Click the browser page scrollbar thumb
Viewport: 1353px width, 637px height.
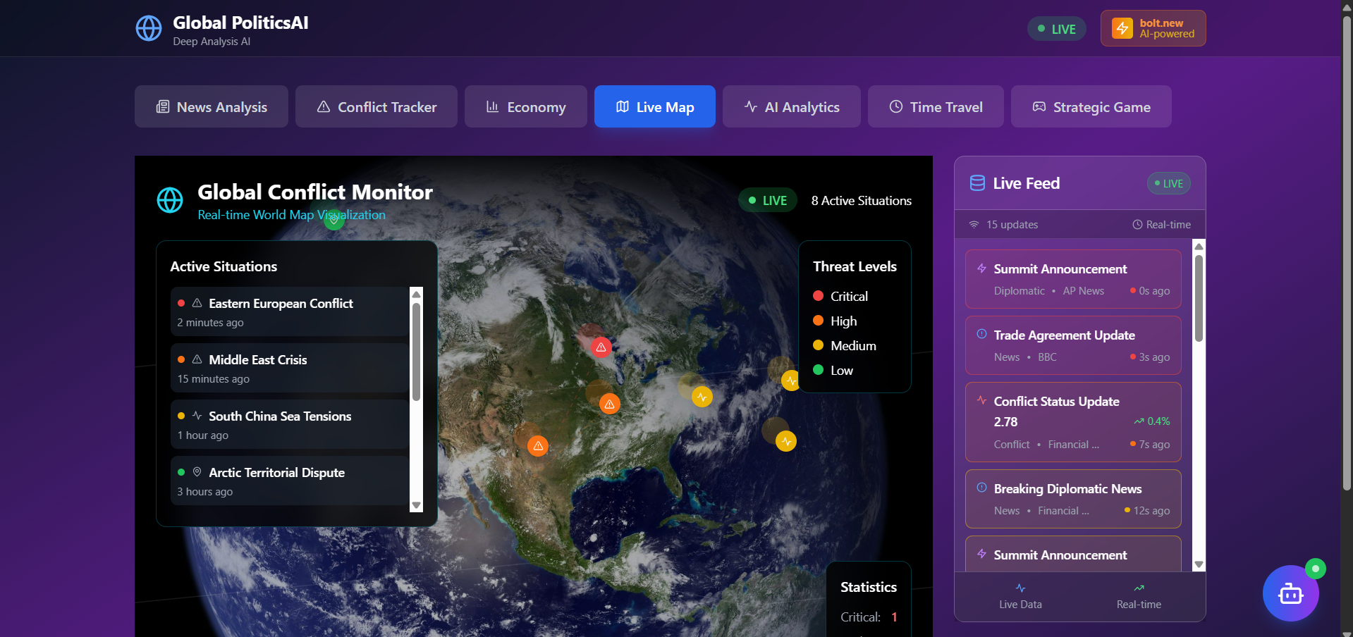coord(1347,252)
